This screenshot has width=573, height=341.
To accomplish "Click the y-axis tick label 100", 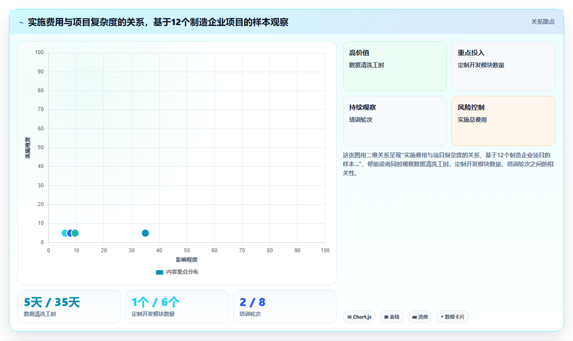I will tap(39, 53).
